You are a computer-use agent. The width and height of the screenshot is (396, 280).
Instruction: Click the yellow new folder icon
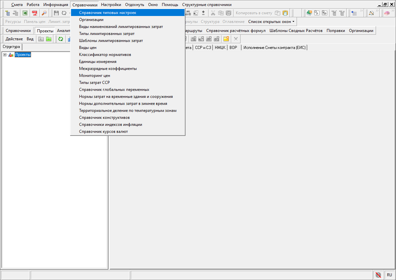coord(226,39)
